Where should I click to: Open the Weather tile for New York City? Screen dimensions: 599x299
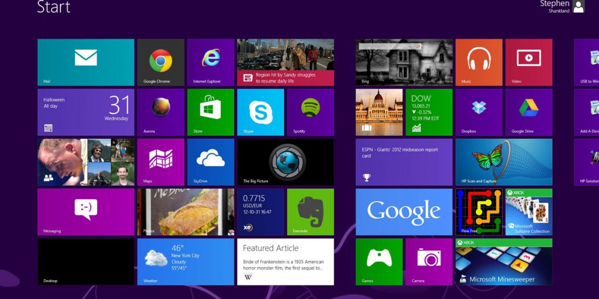coord(185,262)
